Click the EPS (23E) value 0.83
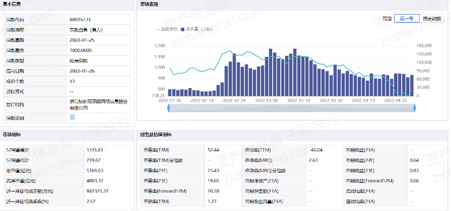Image resolution: width=451 pixels, height=211 pixels. [414, 170]
